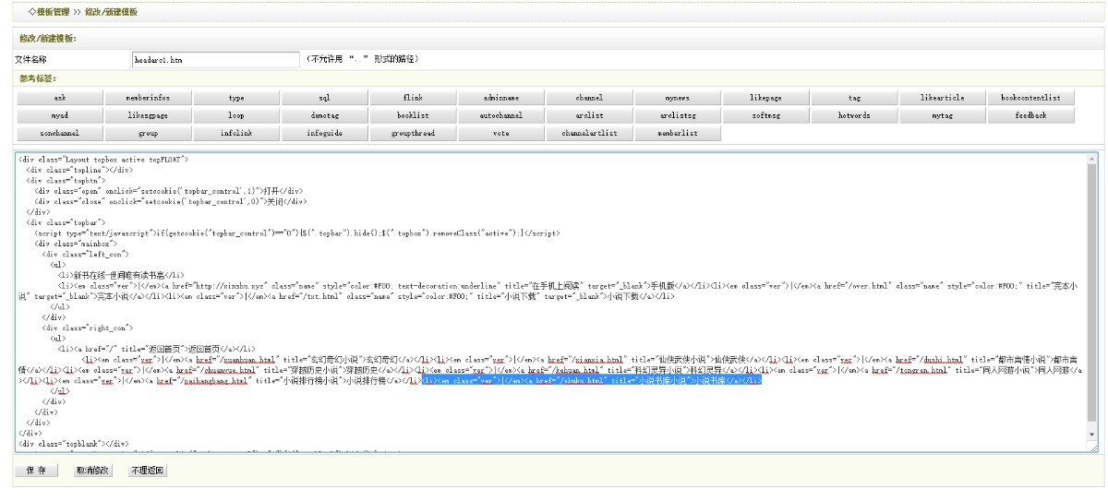Click the textarea vertical scrollbar

coord(1093,298)
